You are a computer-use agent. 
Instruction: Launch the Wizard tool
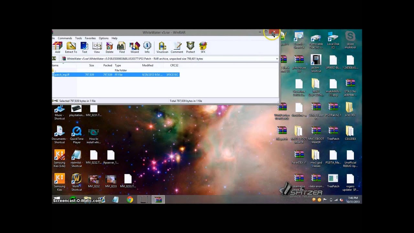point(135,48)
